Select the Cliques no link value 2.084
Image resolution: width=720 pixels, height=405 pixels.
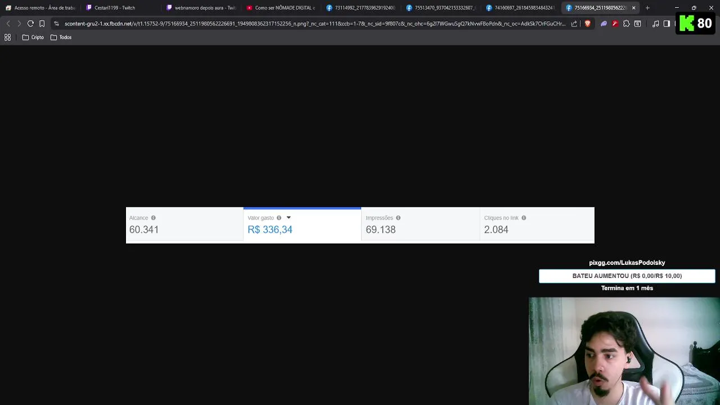[x=496, y=229]
